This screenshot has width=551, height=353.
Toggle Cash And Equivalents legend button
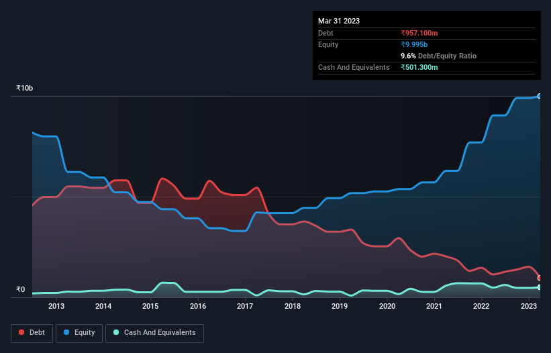pyautogui.click(x=154, y=333)
